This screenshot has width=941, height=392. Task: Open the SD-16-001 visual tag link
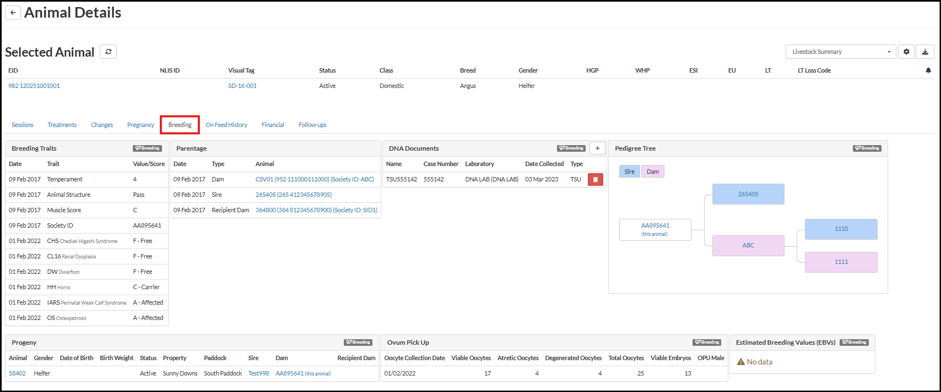pyautogui.click(x=242, y=86)
